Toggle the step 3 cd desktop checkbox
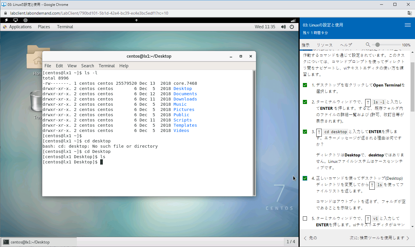The width and height of the screenshot is (415, 247). [305, 132]
